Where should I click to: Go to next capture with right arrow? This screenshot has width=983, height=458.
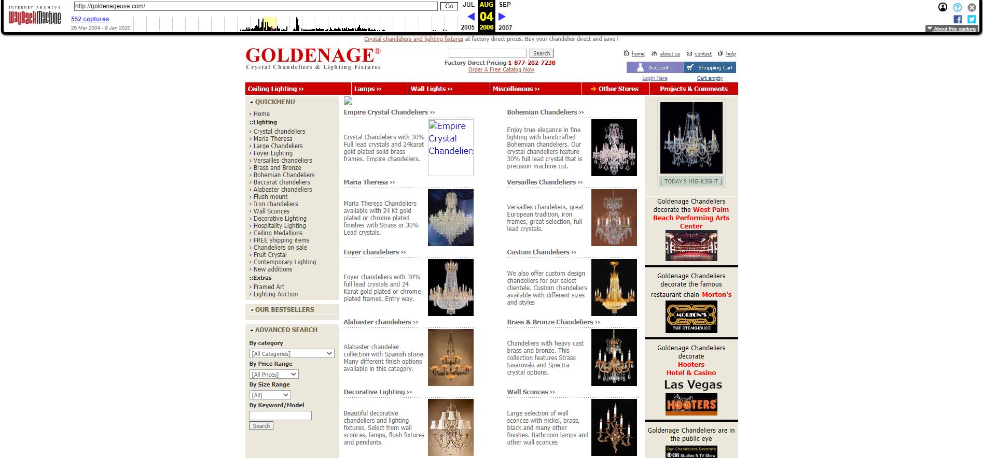coord(502,17)
